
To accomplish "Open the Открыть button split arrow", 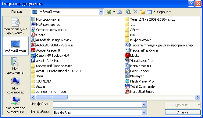I will coord(199,105).
